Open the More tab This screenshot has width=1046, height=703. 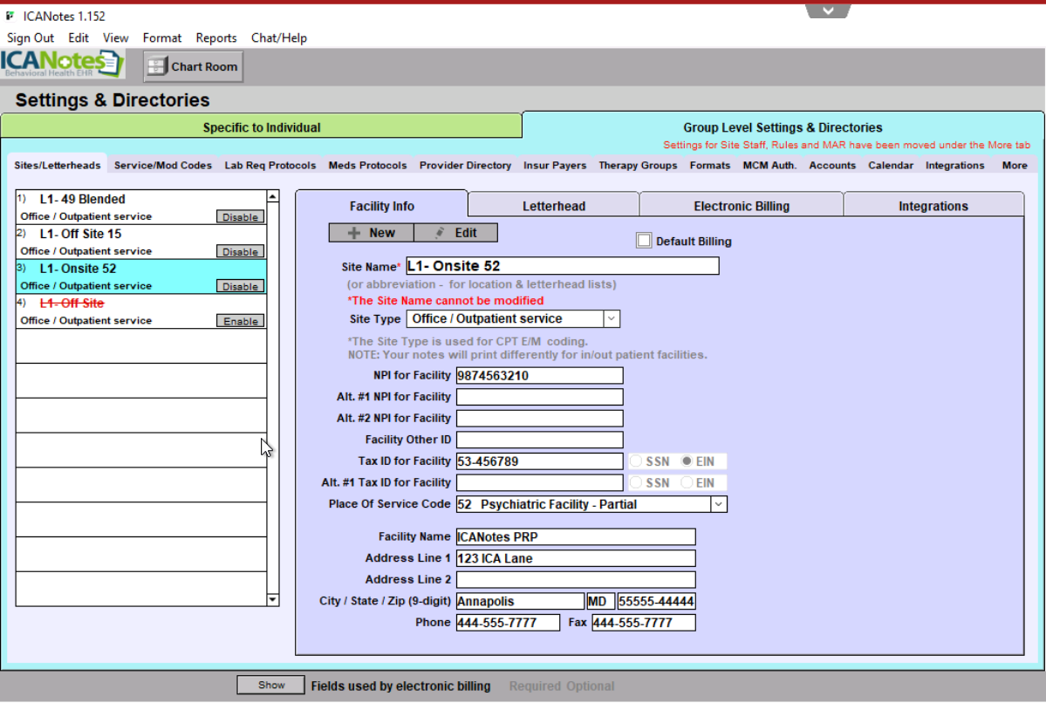click(x=1014, y=165)
